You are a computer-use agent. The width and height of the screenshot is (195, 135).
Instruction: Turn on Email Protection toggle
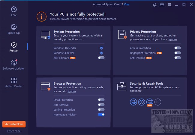(101, 100)
